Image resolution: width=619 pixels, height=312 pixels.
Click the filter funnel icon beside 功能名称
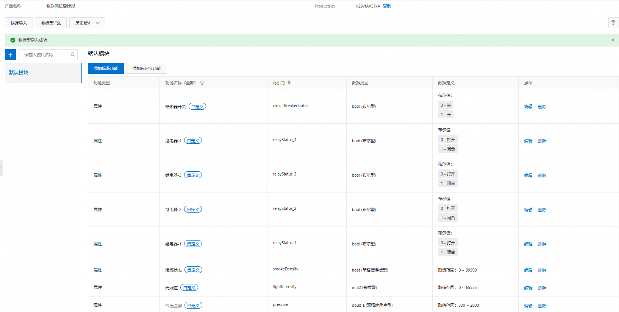pyautogui.click(x=202, y=83)
